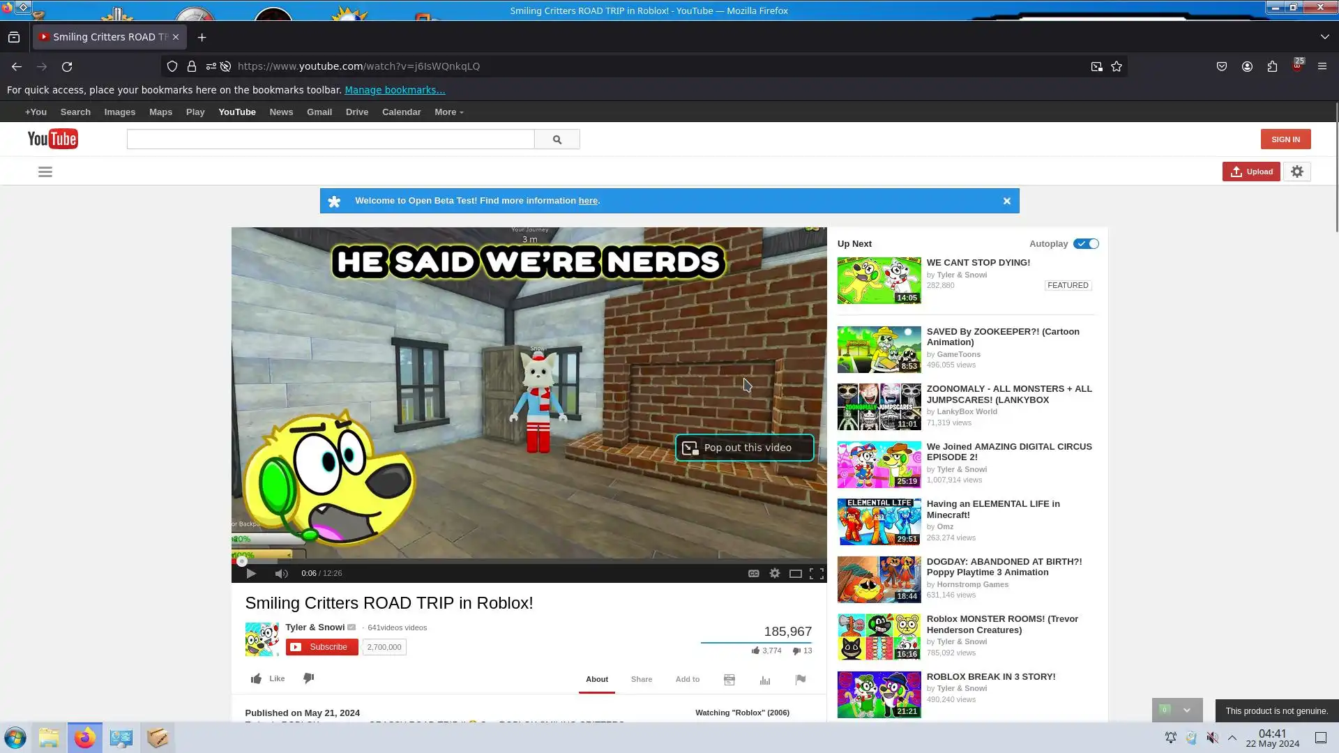Click the video statistics bar-chart icon
This screenshot has width=1339, height=753.
tap(765, 680)
